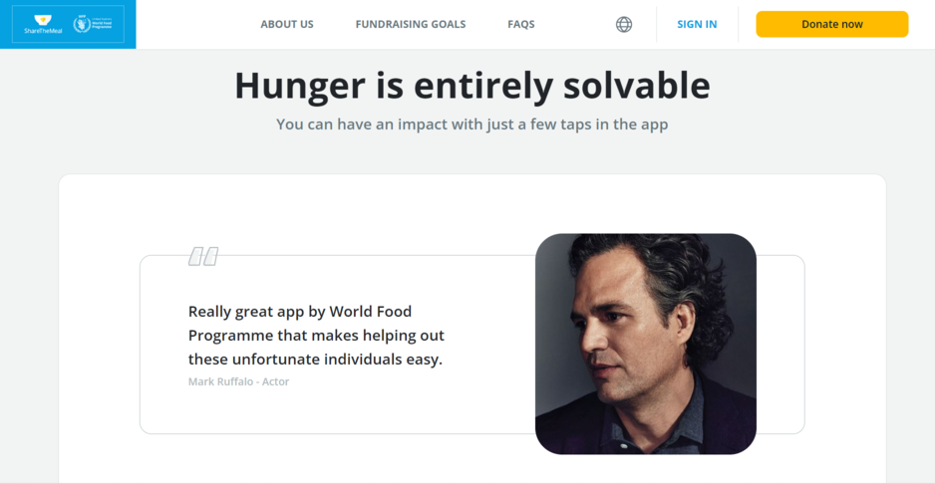Go to Fundraising Goals in navigation
This screenshot has width=935, height=484.
(x=411, y=25)
